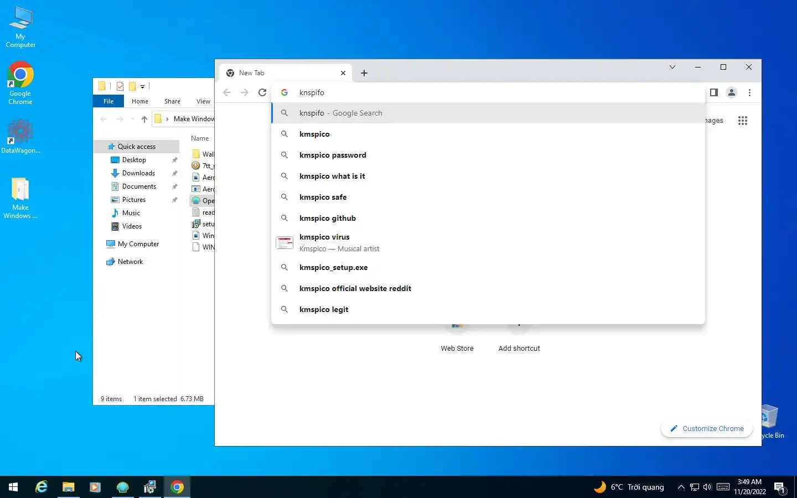The height and width of the screenshot is (498, 797).
Task: Open Google Chrome desktop shortcut
Action: pos(20,83)
